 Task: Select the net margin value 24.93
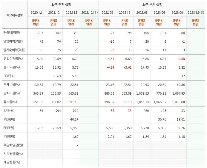coord(145,67)
